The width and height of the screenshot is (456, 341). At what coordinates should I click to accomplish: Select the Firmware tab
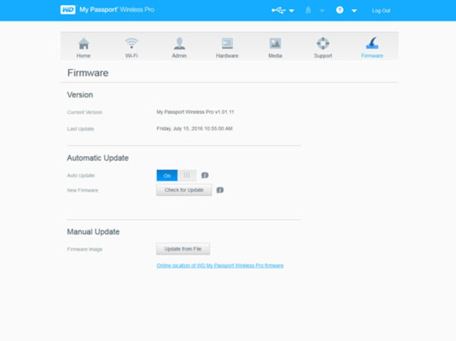pos(372,48)
